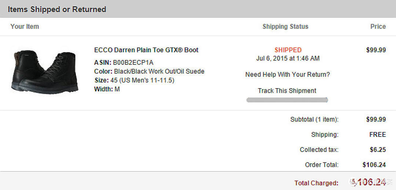Click the Total Charged label
This screenshot has height=190, width=396.
[x=316, y=183]
